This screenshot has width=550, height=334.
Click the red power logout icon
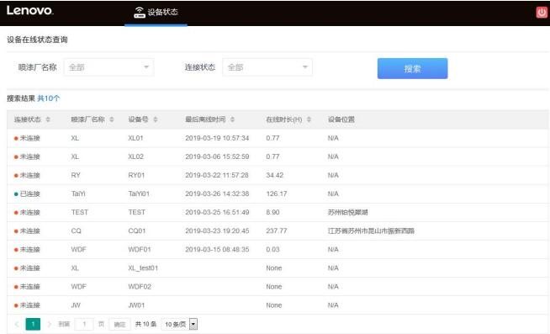(542, 13)
